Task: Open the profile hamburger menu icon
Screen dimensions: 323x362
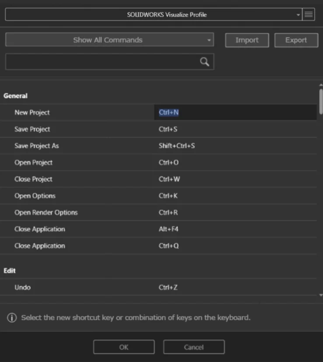Action: (x=309, y=14)
